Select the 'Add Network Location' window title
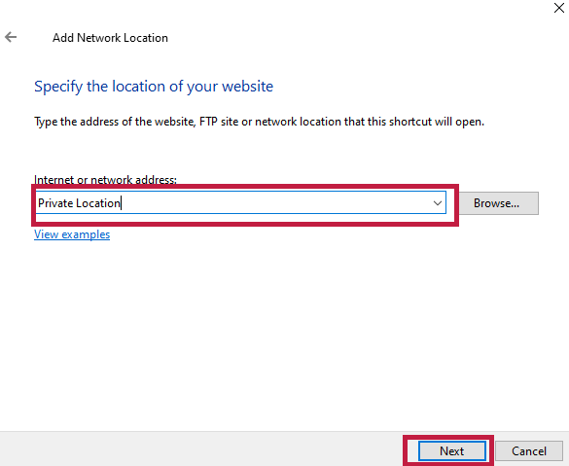The height and width of the screenshot is (466, 569). tap(110, 37)
